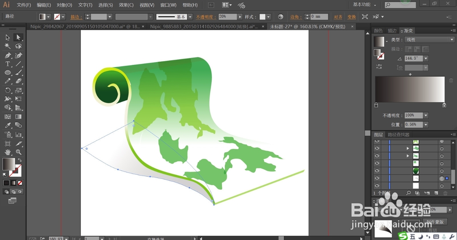Expand the first collapsed layer group arrow
Viewport: 457px width, 240px height.
408,148
